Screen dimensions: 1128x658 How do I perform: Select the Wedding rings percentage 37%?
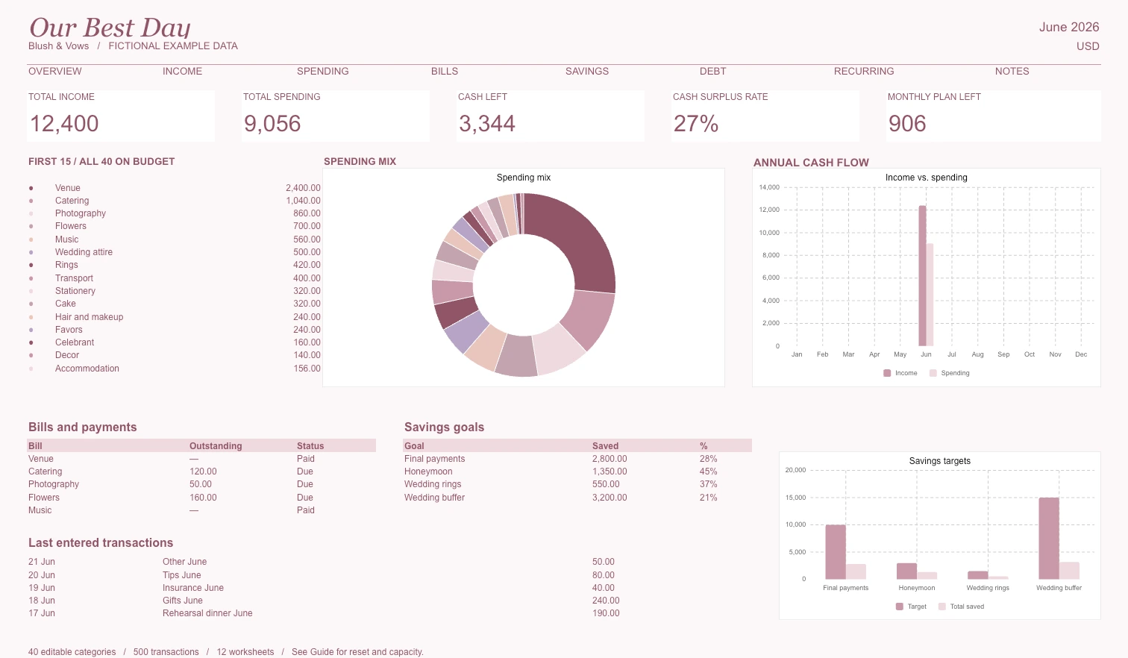click(x=709, y=484)
